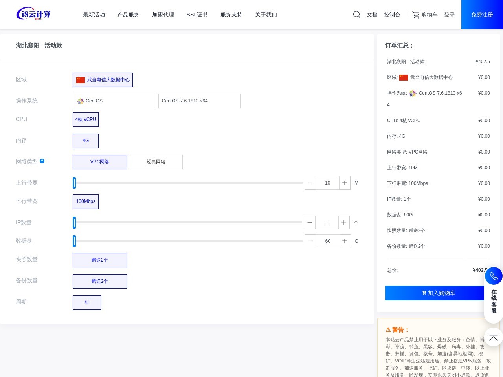Click the online customer service phone icon

(x=494, y=276)
